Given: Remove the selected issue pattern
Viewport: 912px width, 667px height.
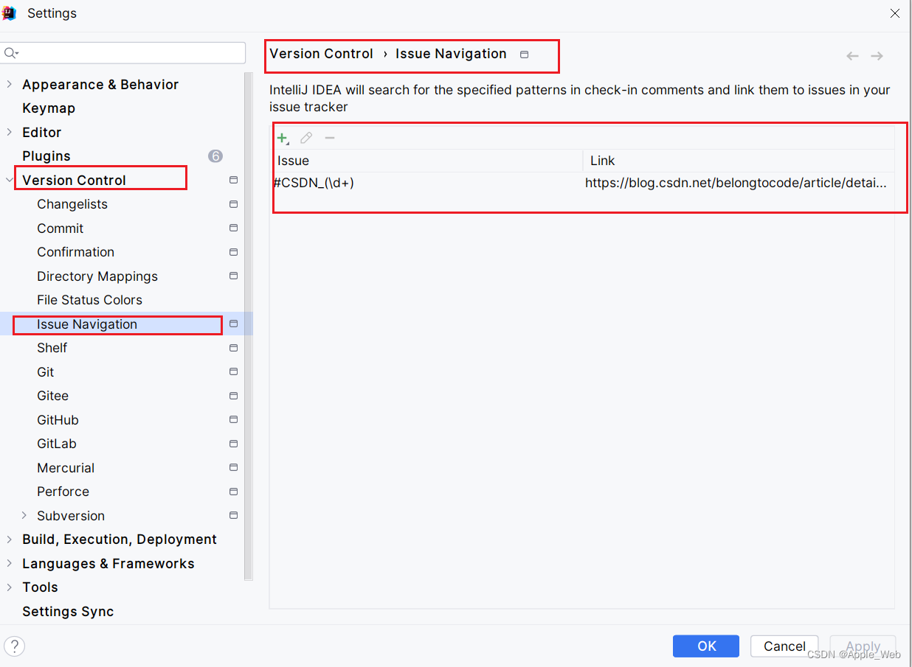Looking at the screenshot, I should [330, 138].
